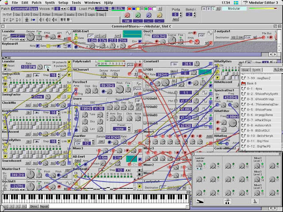The width and height of the screenshot is (283, 212).
Task: Click the Auto portamento button
Action: point(175,19)
